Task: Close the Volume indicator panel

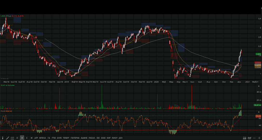Action: click(x=259, y=86)
